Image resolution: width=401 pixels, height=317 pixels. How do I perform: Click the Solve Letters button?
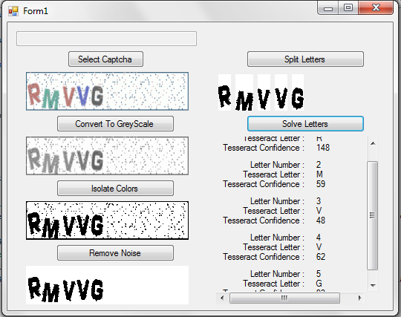tap(305, 124)
